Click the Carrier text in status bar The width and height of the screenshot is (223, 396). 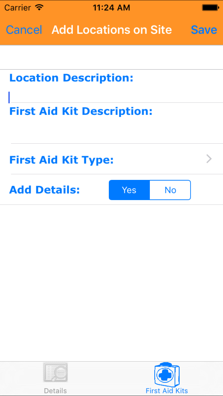pos(18,8)
